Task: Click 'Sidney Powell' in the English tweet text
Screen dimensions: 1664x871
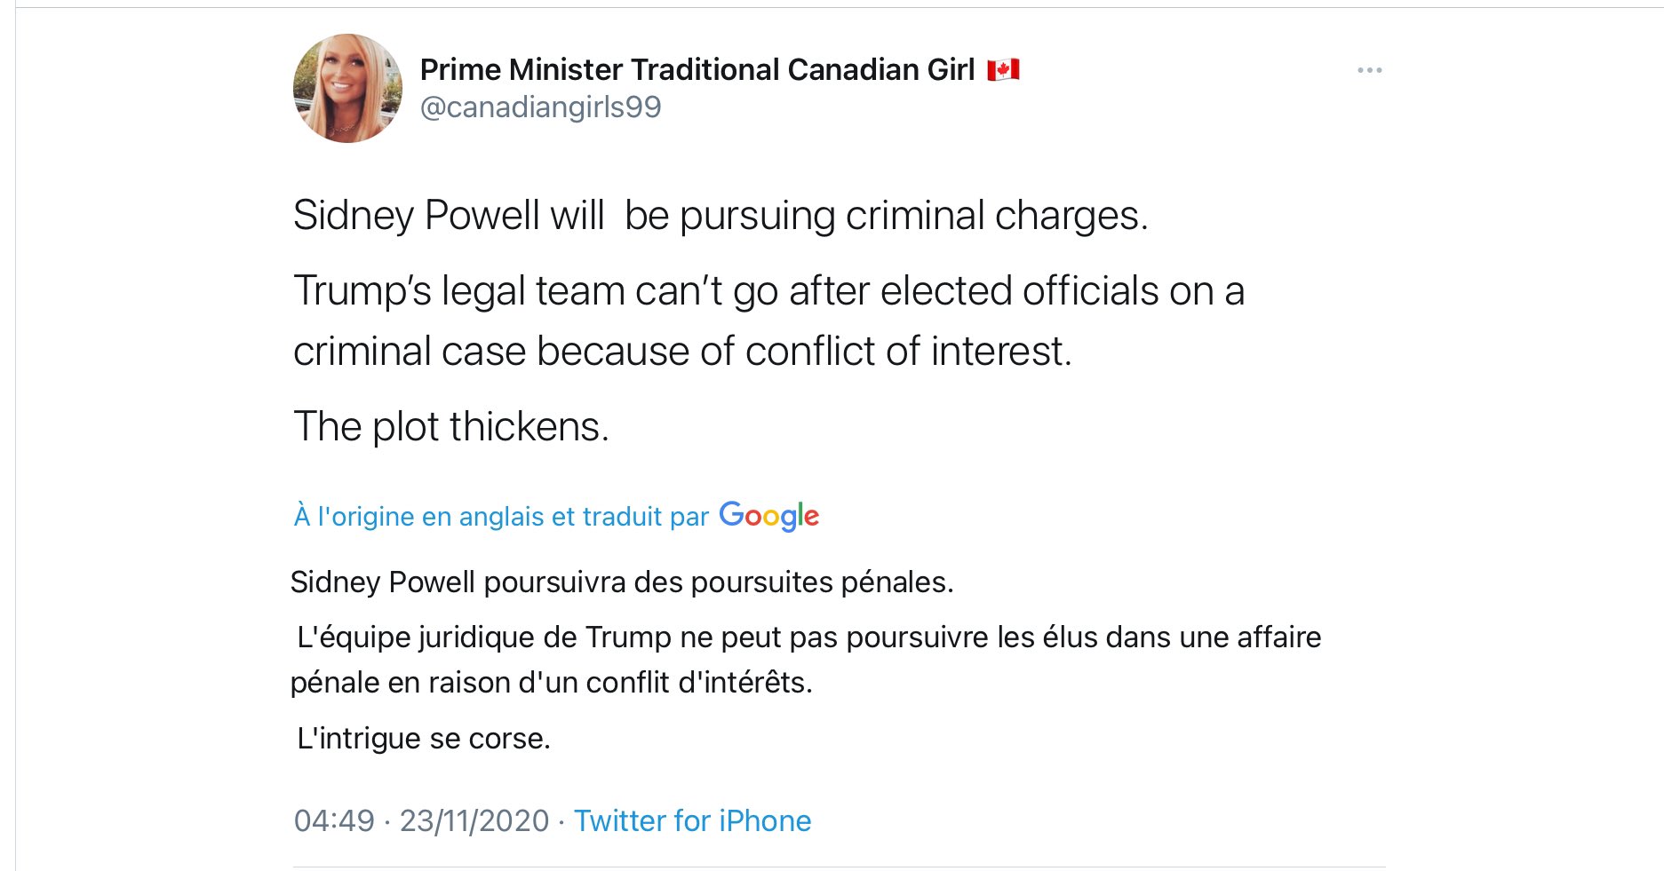Action: click(417, 216)
